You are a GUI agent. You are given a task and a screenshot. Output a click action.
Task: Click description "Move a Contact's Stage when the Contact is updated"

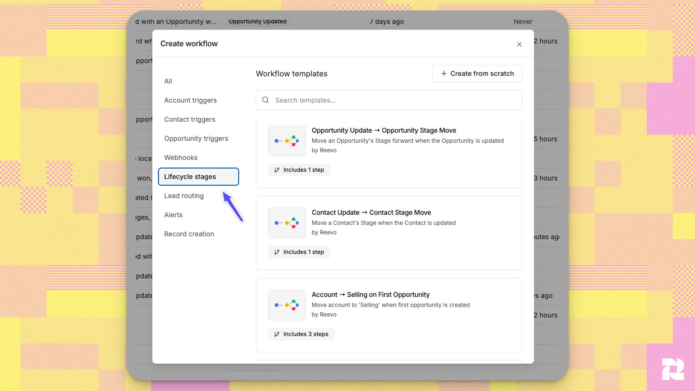(384, 223)
